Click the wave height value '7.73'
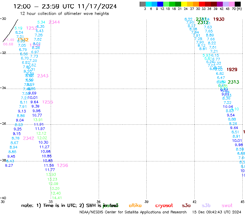Viewport: 245px width, 215px height. tap(34, 56)
